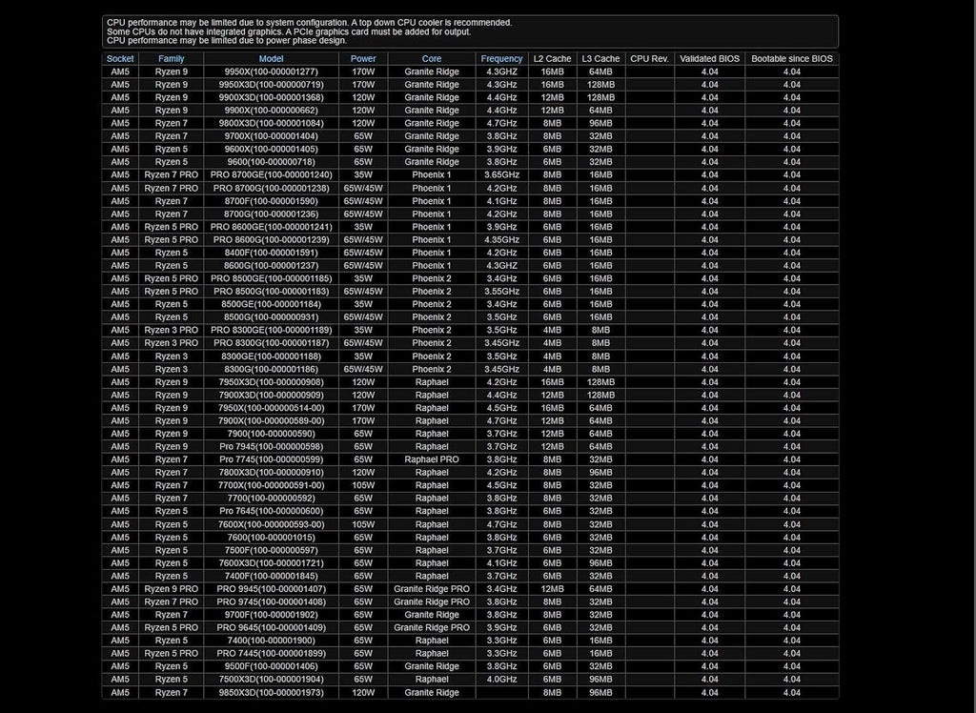The width and height of the screenshot is (976, 713).
Task: Select model PRO 7445(100-000001899) cell
Action: (x=272, y=653)
